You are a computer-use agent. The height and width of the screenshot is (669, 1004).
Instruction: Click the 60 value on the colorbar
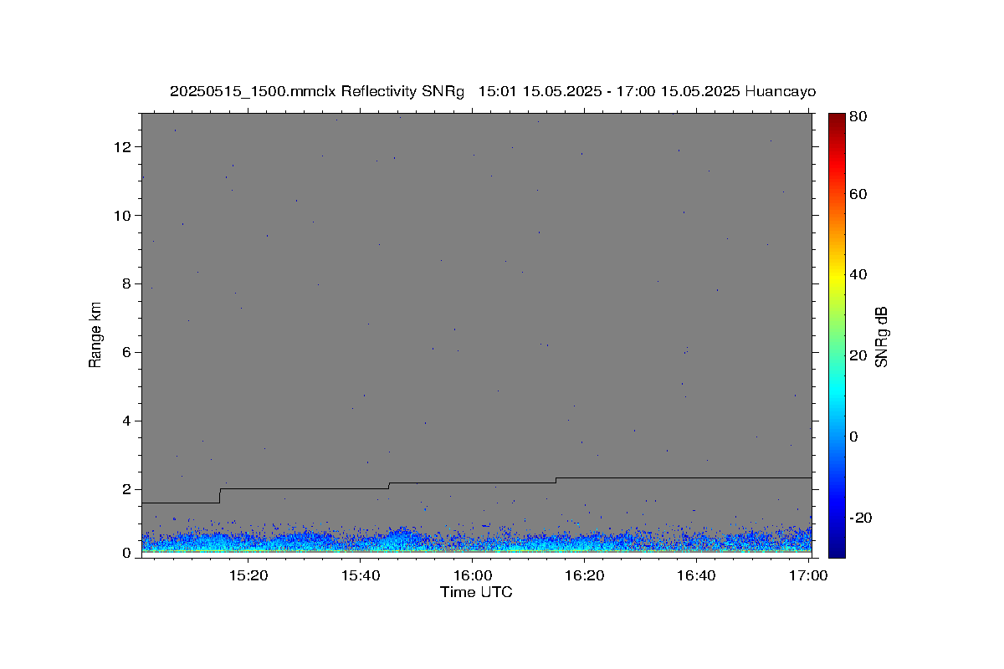857,194
